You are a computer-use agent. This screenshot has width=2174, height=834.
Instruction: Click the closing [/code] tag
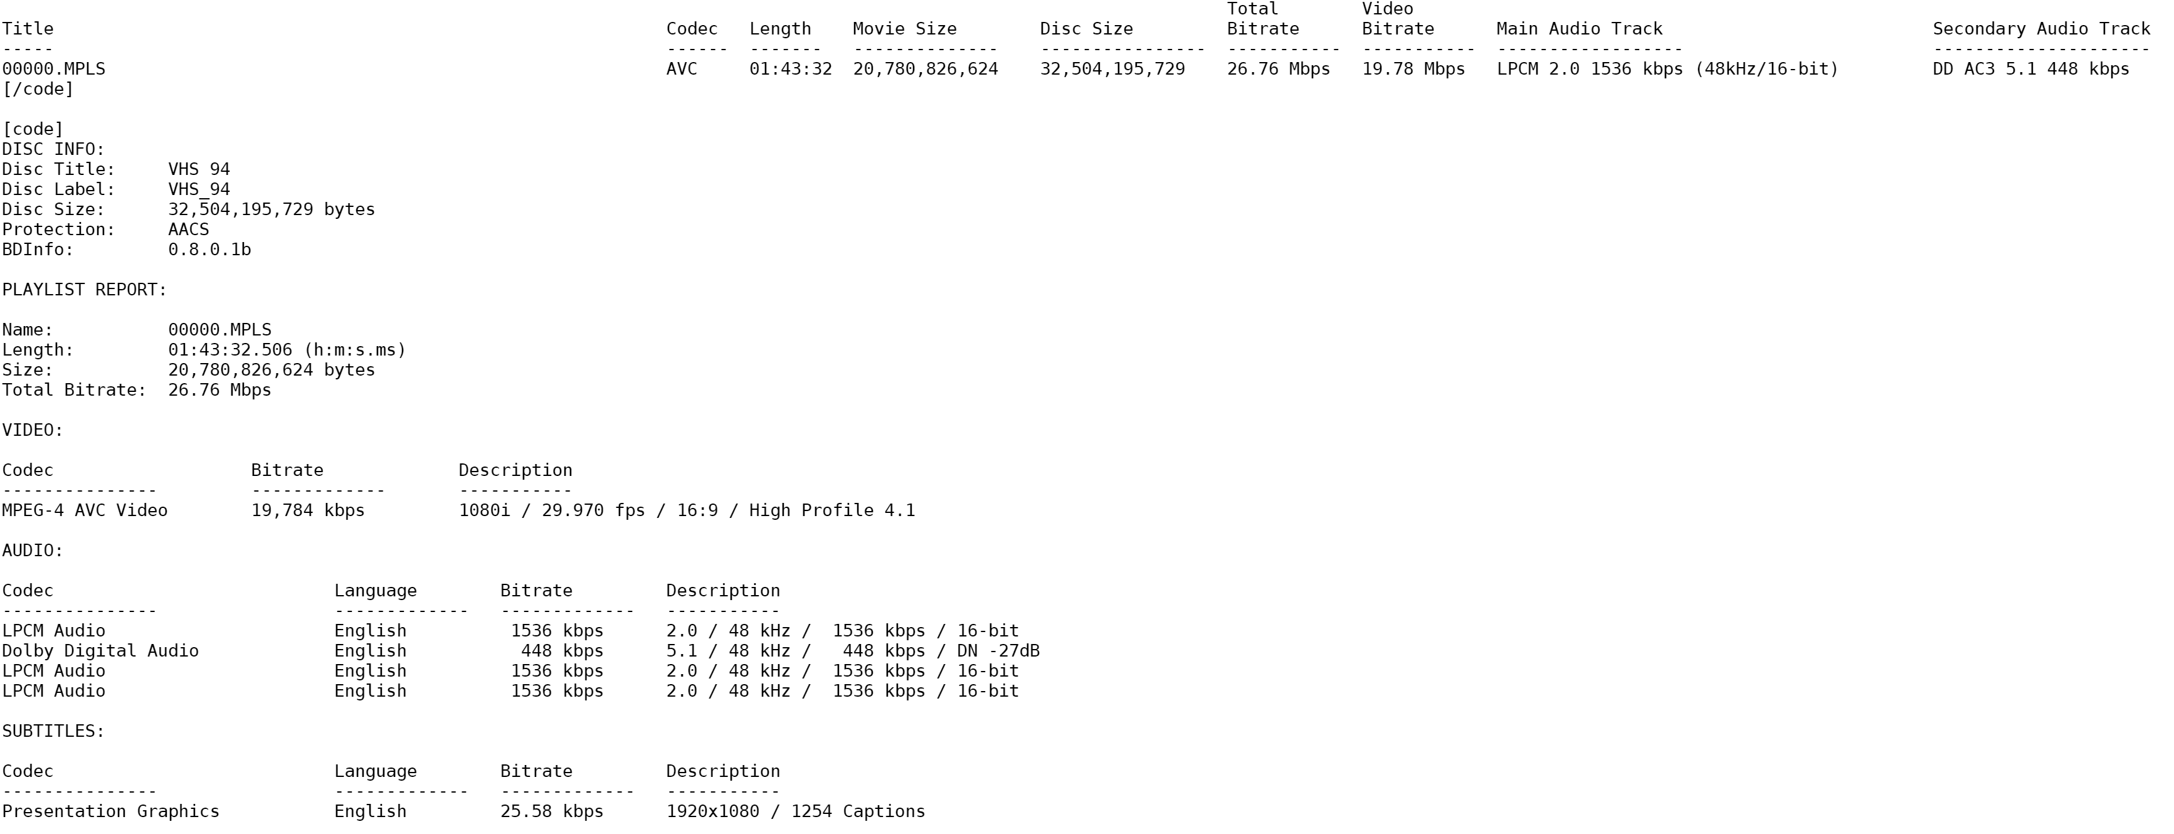pos(38,88)
